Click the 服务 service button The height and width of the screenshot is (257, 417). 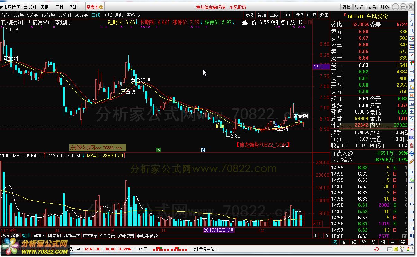[x=385, y=7]
